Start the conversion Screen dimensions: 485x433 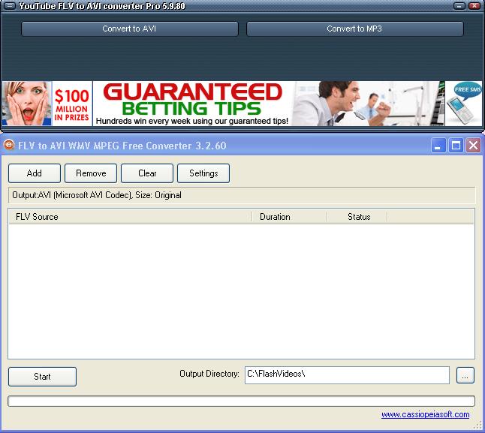(x=42, y=377)
